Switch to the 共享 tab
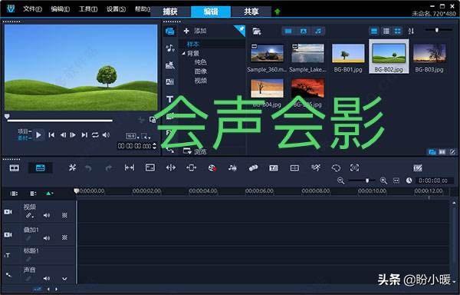Image resolution: width=460 pixels, height=295 pixels. click(x=251, y=12)
